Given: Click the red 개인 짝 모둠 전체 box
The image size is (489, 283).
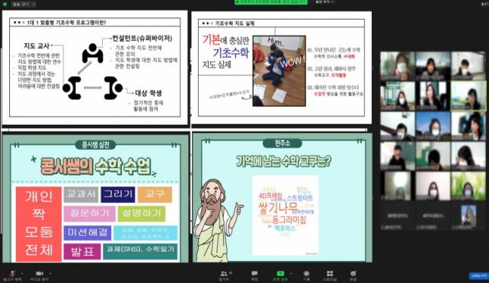Looking at the screenshot, I should pyautogui.click(x=39, y=224).
